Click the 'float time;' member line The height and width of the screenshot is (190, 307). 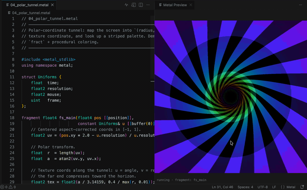[45, 83]
